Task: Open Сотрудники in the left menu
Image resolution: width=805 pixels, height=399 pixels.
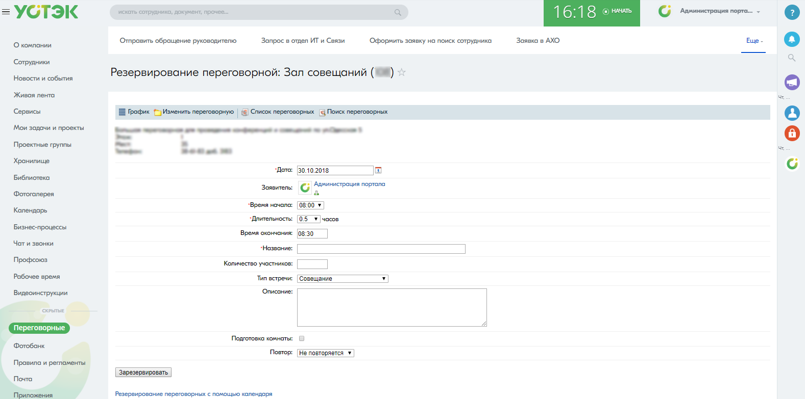Action: 32,62
